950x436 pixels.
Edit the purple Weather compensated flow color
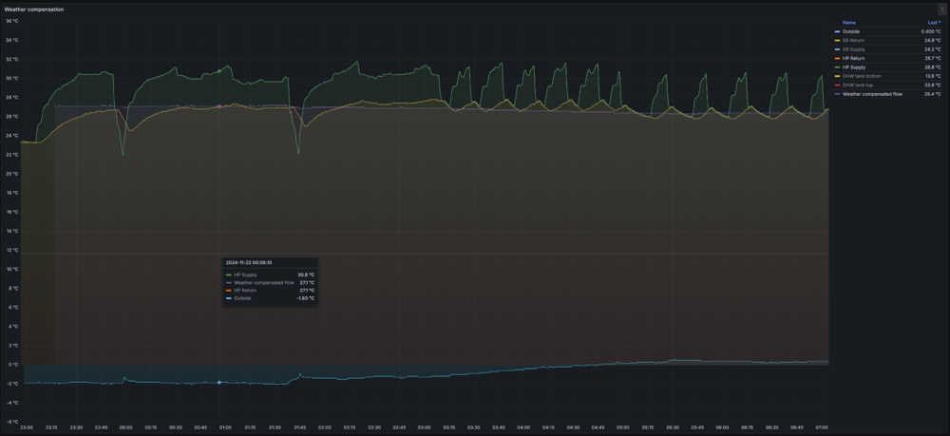pos(837,94)
